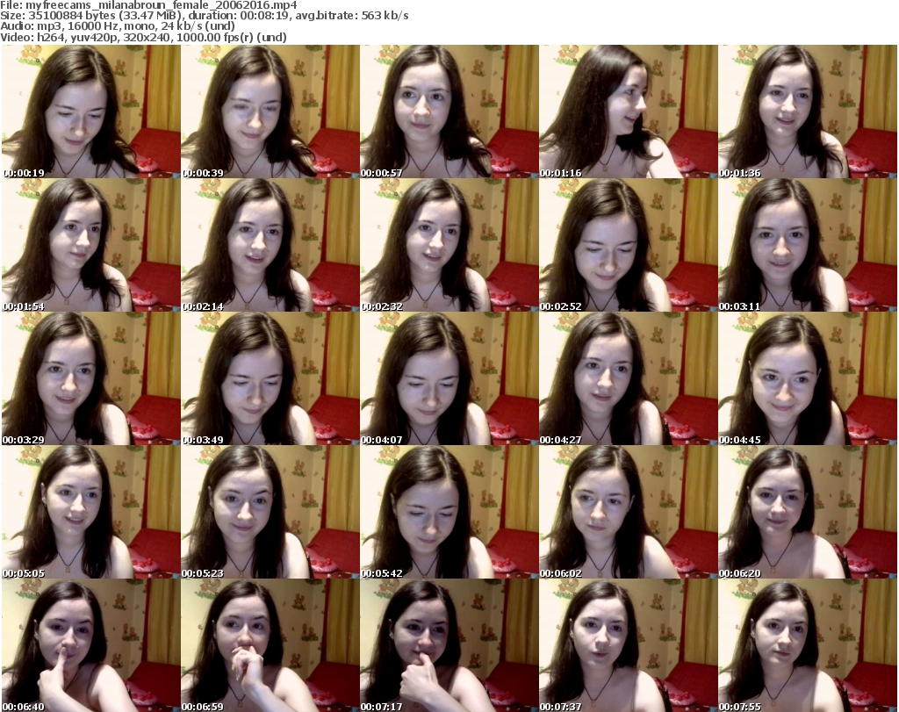Screen dimensions: 899x712
Task: Pick the thumbnail frame at 00:05:05
Action: pyautogui.click(x=91, y=512)
